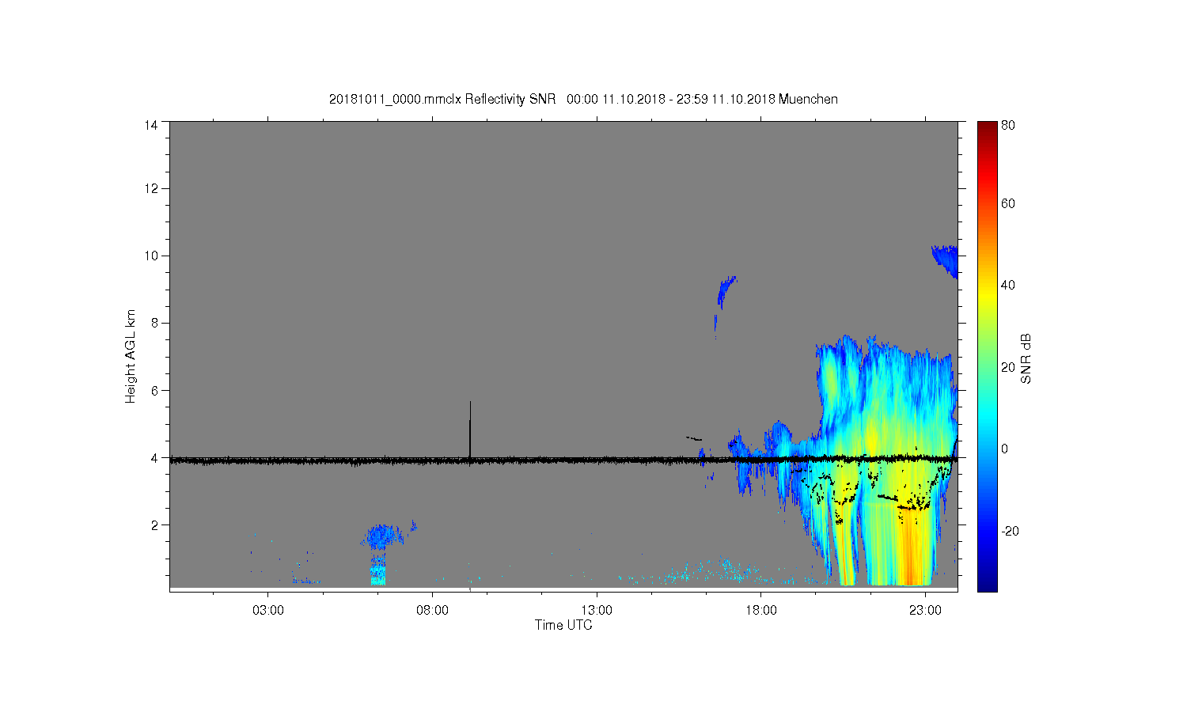Click the '08:00' time tick label

click(x=432, y=611)
